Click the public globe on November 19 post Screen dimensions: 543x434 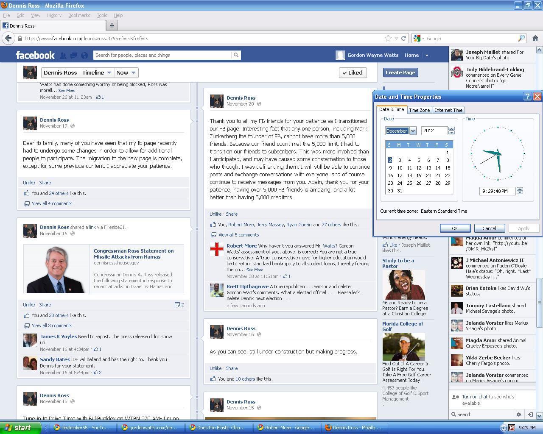point(72,126)
